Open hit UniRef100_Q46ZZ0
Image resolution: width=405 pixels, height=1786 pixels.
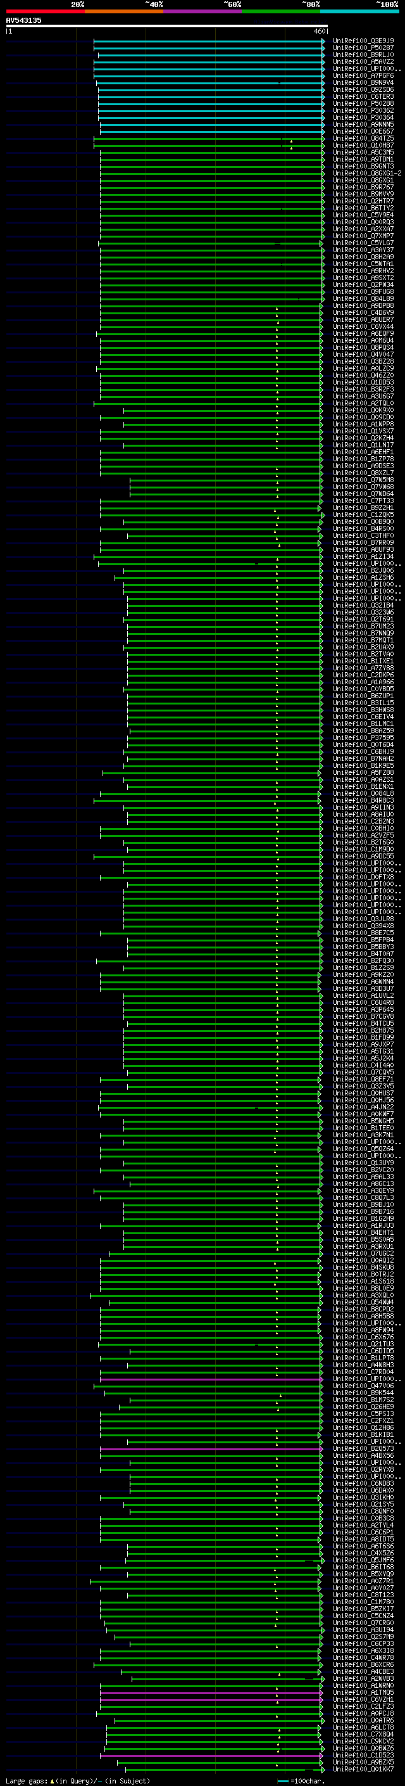coord(363,375)
